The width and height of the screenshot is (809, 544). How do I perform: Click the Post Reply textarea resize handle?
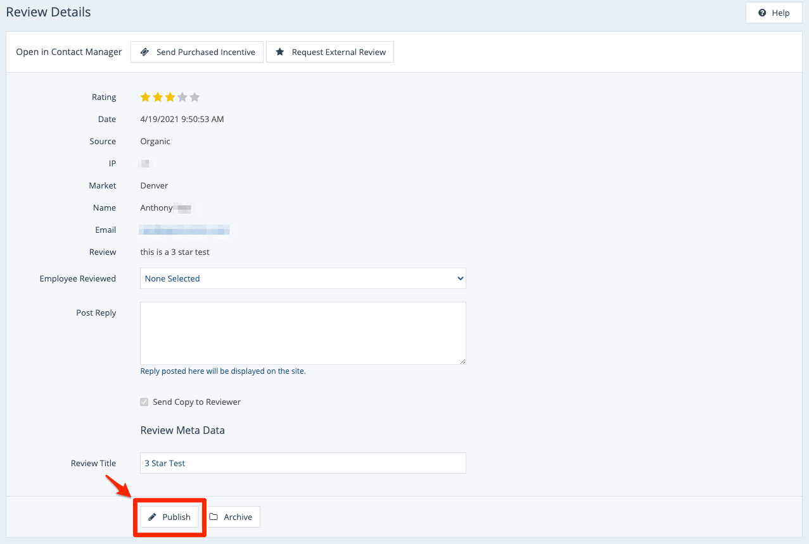[x=462, y=361]
